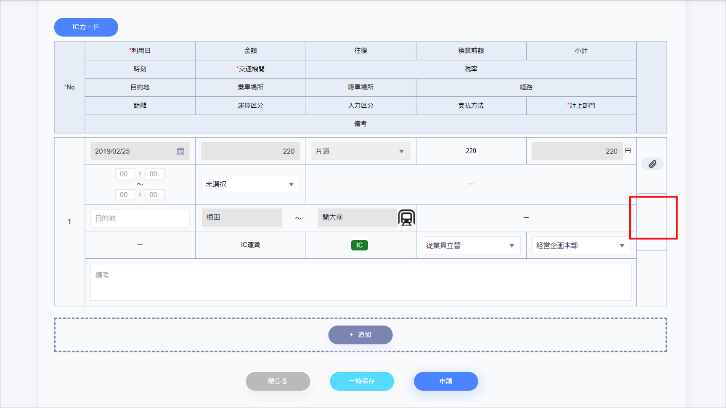Click the dropdown arrow on 片道 selector

pos(401,151)
